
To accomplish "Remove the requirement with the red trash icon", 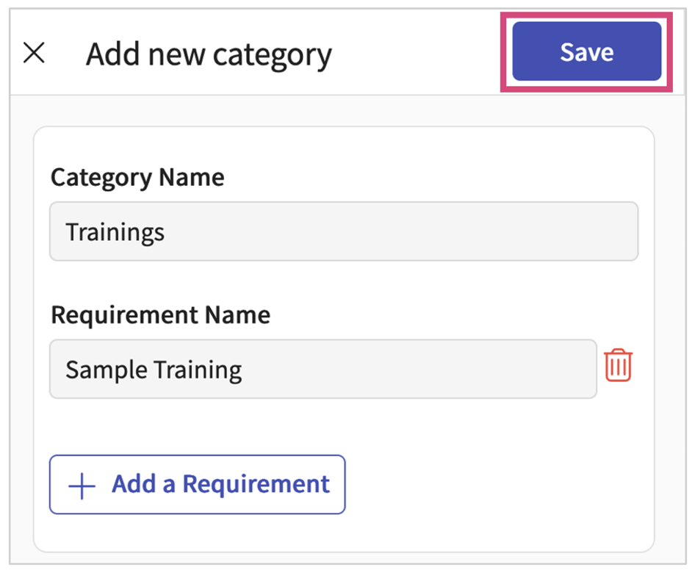I will click(x=619, y=365).
